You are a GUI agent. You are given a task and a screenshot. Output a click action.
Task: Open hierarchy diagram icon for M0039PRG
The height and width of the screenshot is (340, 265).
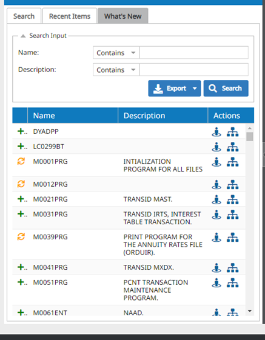tap(233, 237)
